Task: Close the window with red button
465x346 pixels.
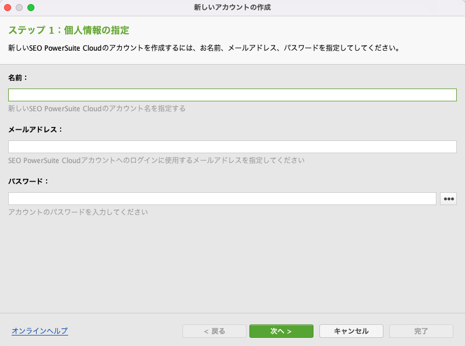Action: pyautogui.click(x=8, y=8)
